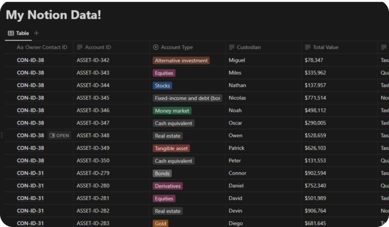Switch to the Table view tab
389x227 pixels.
19,33
